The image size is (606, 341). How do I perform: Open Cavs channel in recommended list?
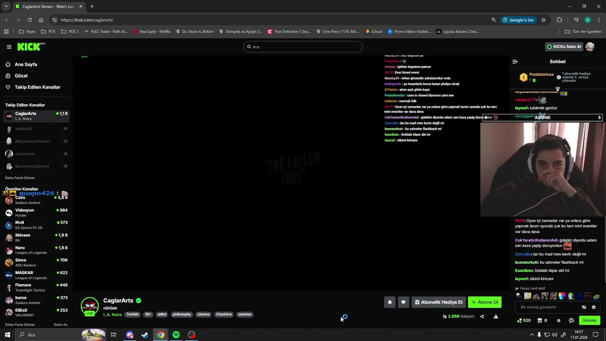(36, 200)
